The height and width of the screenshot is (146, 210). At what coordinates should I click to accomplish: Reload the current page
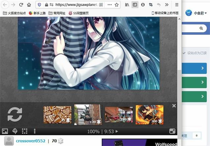pyautogui.click(x=21, y=5)
